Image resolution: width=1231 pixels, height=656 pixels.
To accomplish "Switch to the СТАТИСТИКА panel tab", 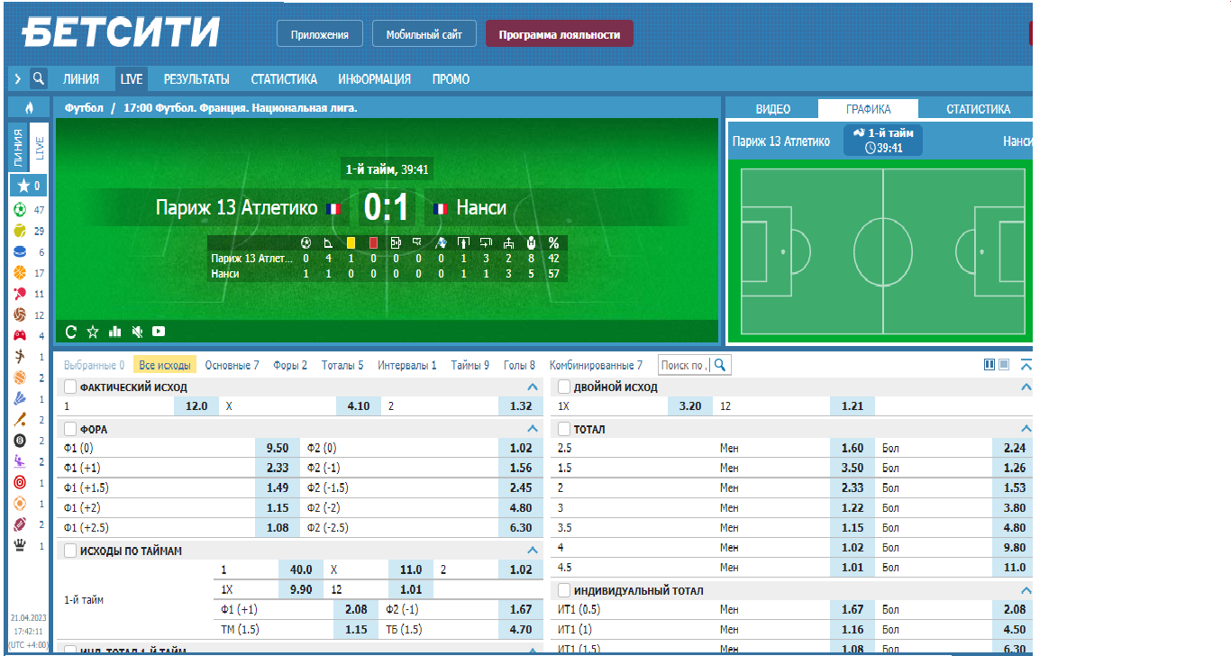I will (978, 109).
